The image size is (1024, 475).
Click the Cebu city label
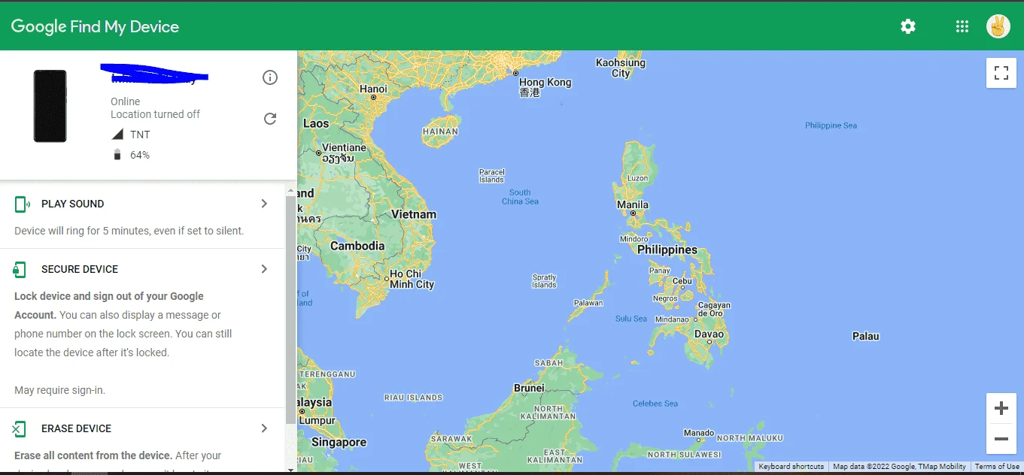[682, 281]
